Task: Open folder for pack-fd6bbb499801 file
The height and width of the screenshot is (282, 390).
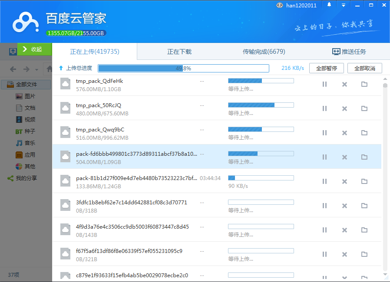Action: pos(364,157)
